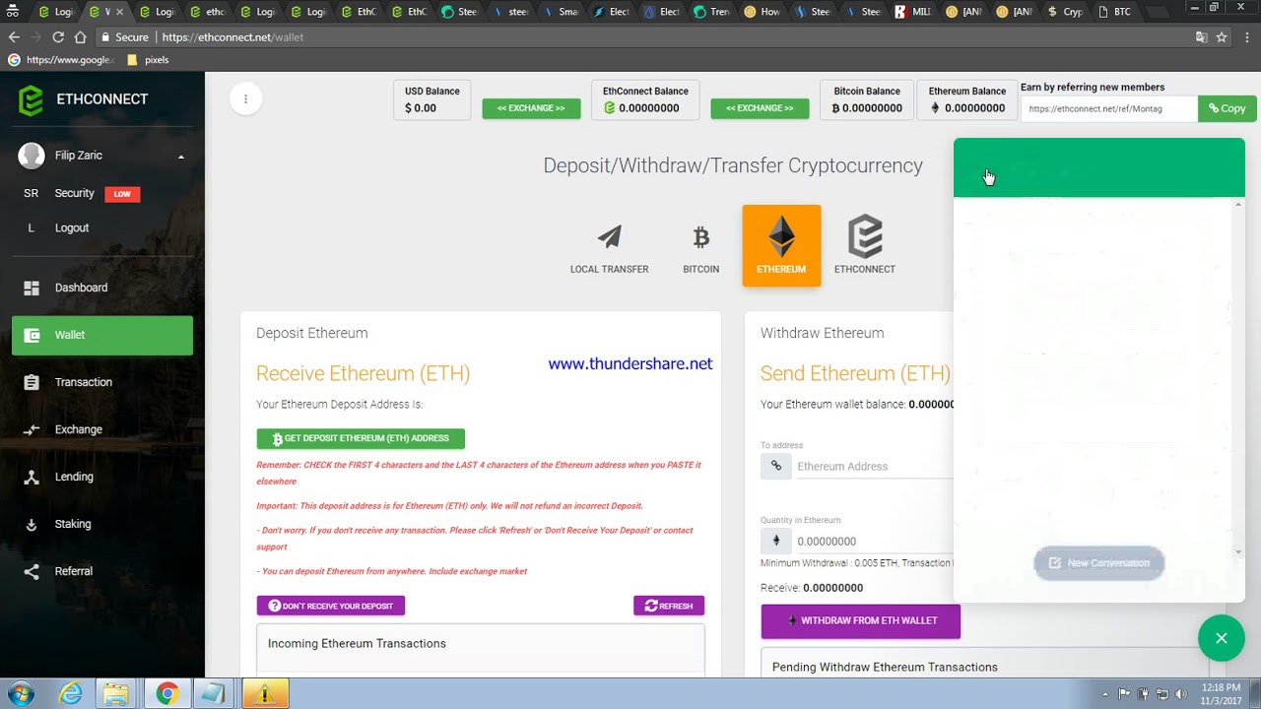Click the Referral share icon
Viewport: 1261px width, 709px height.
32,571
